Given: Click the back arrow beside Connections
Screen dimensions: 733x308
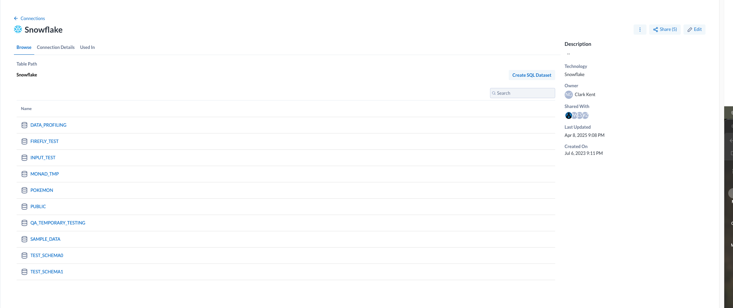Looking at the screenshot, I should (x=16, y=18).
